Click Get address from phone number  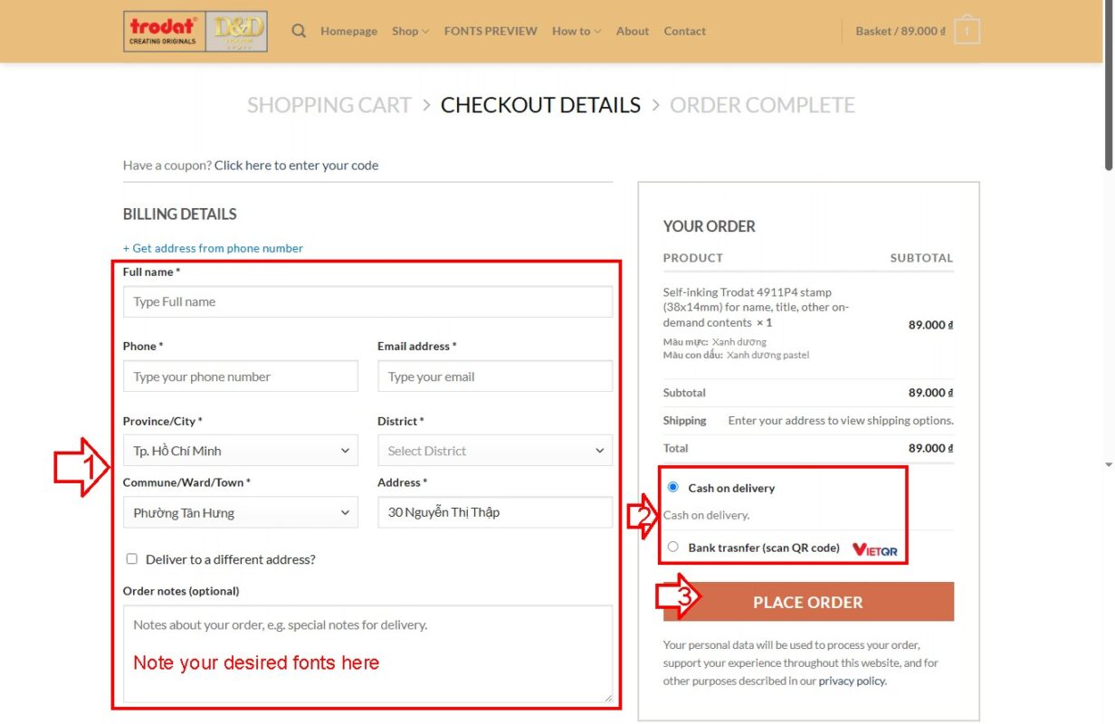pyautogui.click(x=213, y=248)
